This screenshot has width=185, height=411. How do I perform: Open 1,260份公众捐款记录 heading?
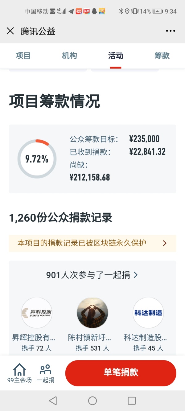point(61,218)
